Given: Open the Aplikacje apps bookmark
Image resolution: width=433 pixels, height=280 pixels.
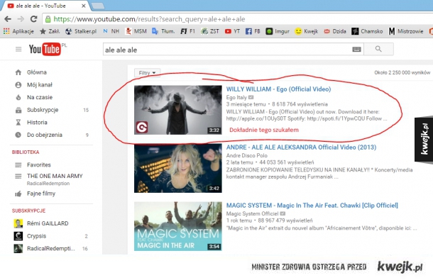Looking at the screenshot, I should point(18,31).
